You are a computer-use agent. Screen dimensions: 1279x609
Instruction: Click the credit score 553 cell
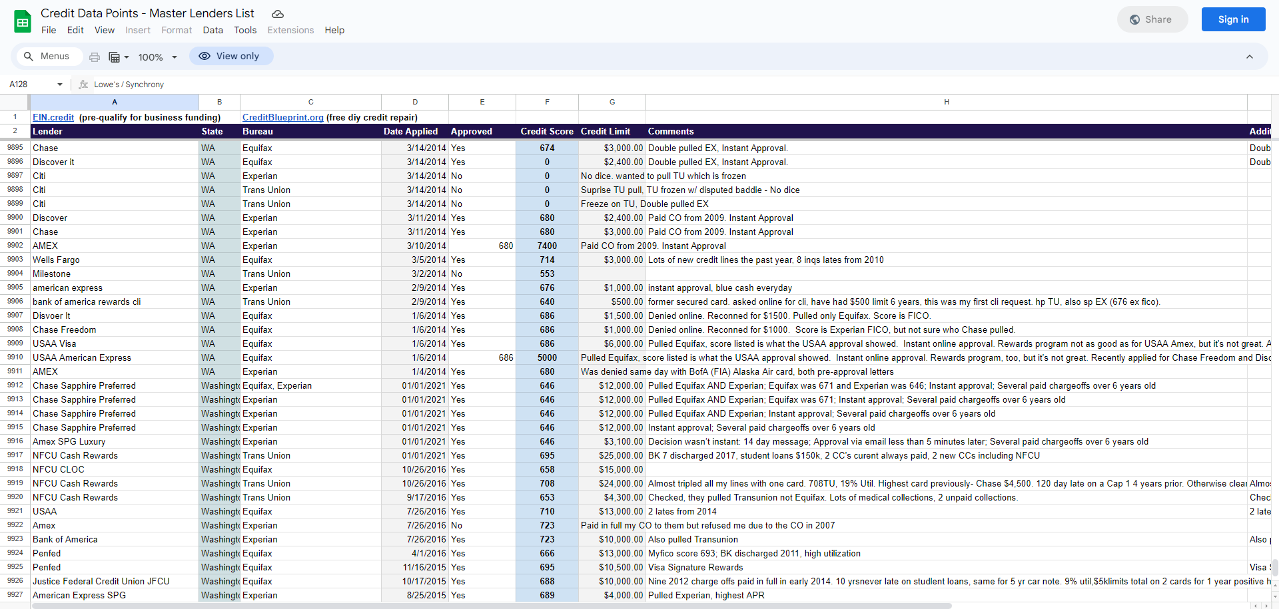(547, 274)
